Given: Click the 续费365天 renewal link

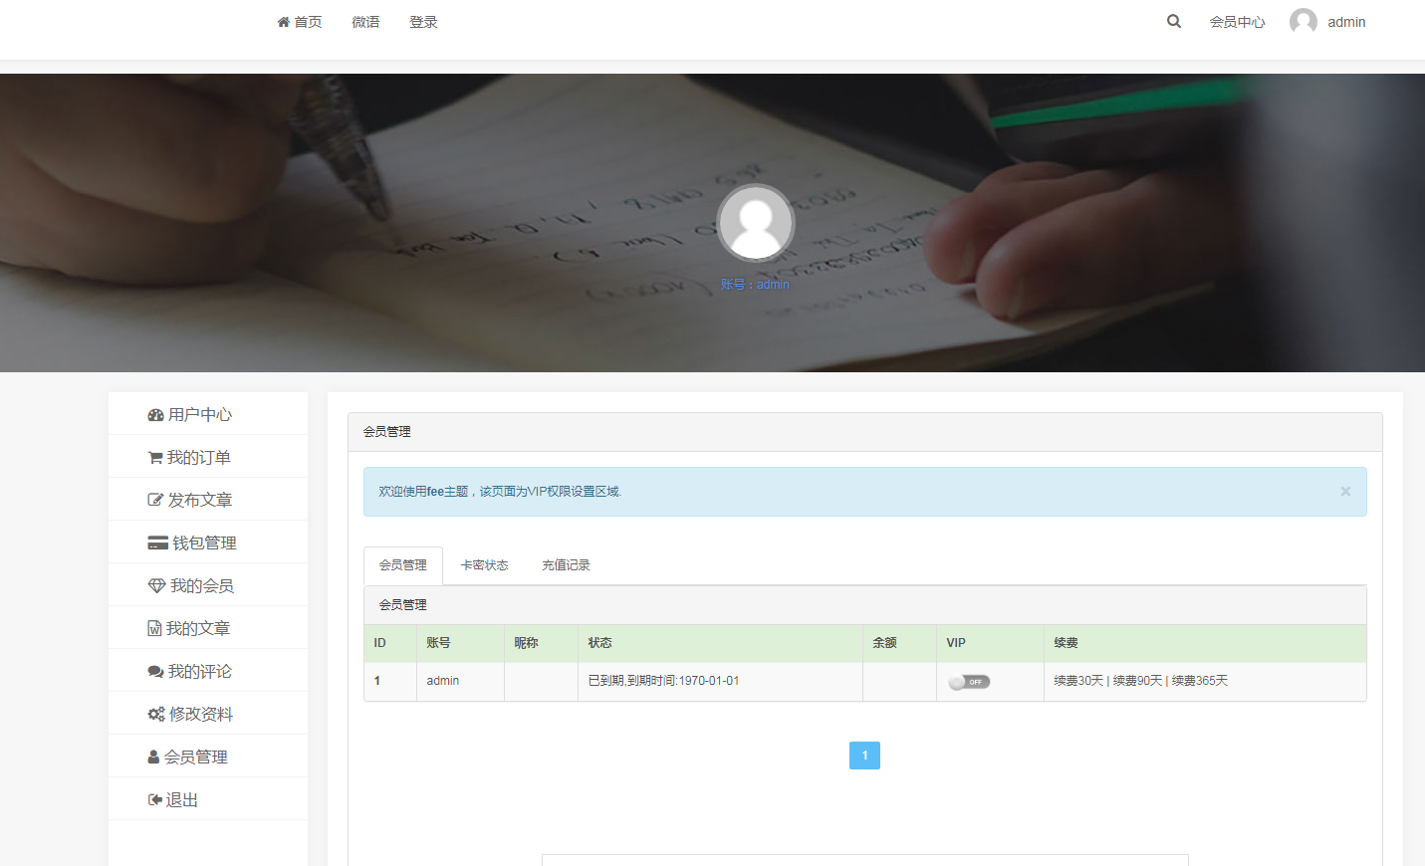Looking at the screenshot, I should tap(1200, 681).
